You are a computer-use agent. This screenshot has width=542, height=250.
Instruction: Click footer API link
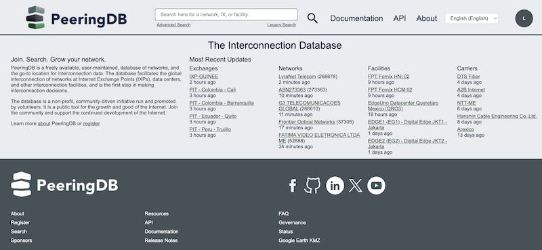point(148,223)
